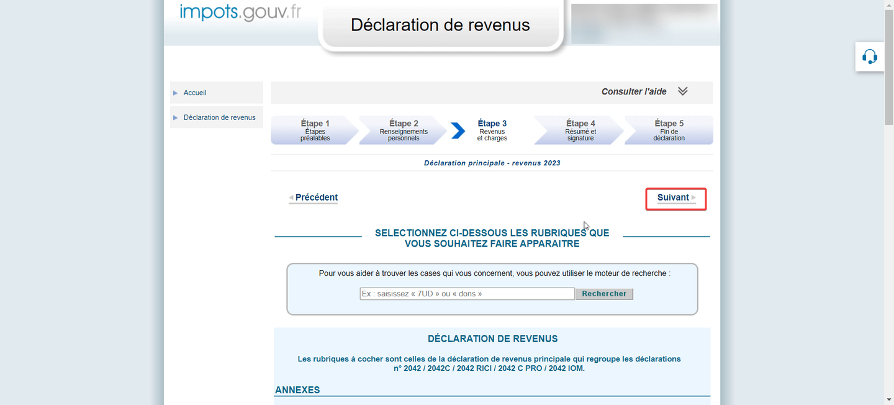Click the Précédent link
The height and width of the screenshot is (405, 894).
point(316,197)
